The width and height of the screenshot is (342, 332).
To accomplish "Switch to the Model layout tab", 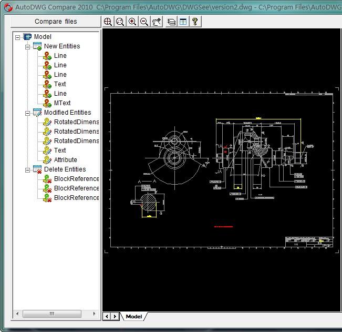I will [x=134, y=316].
